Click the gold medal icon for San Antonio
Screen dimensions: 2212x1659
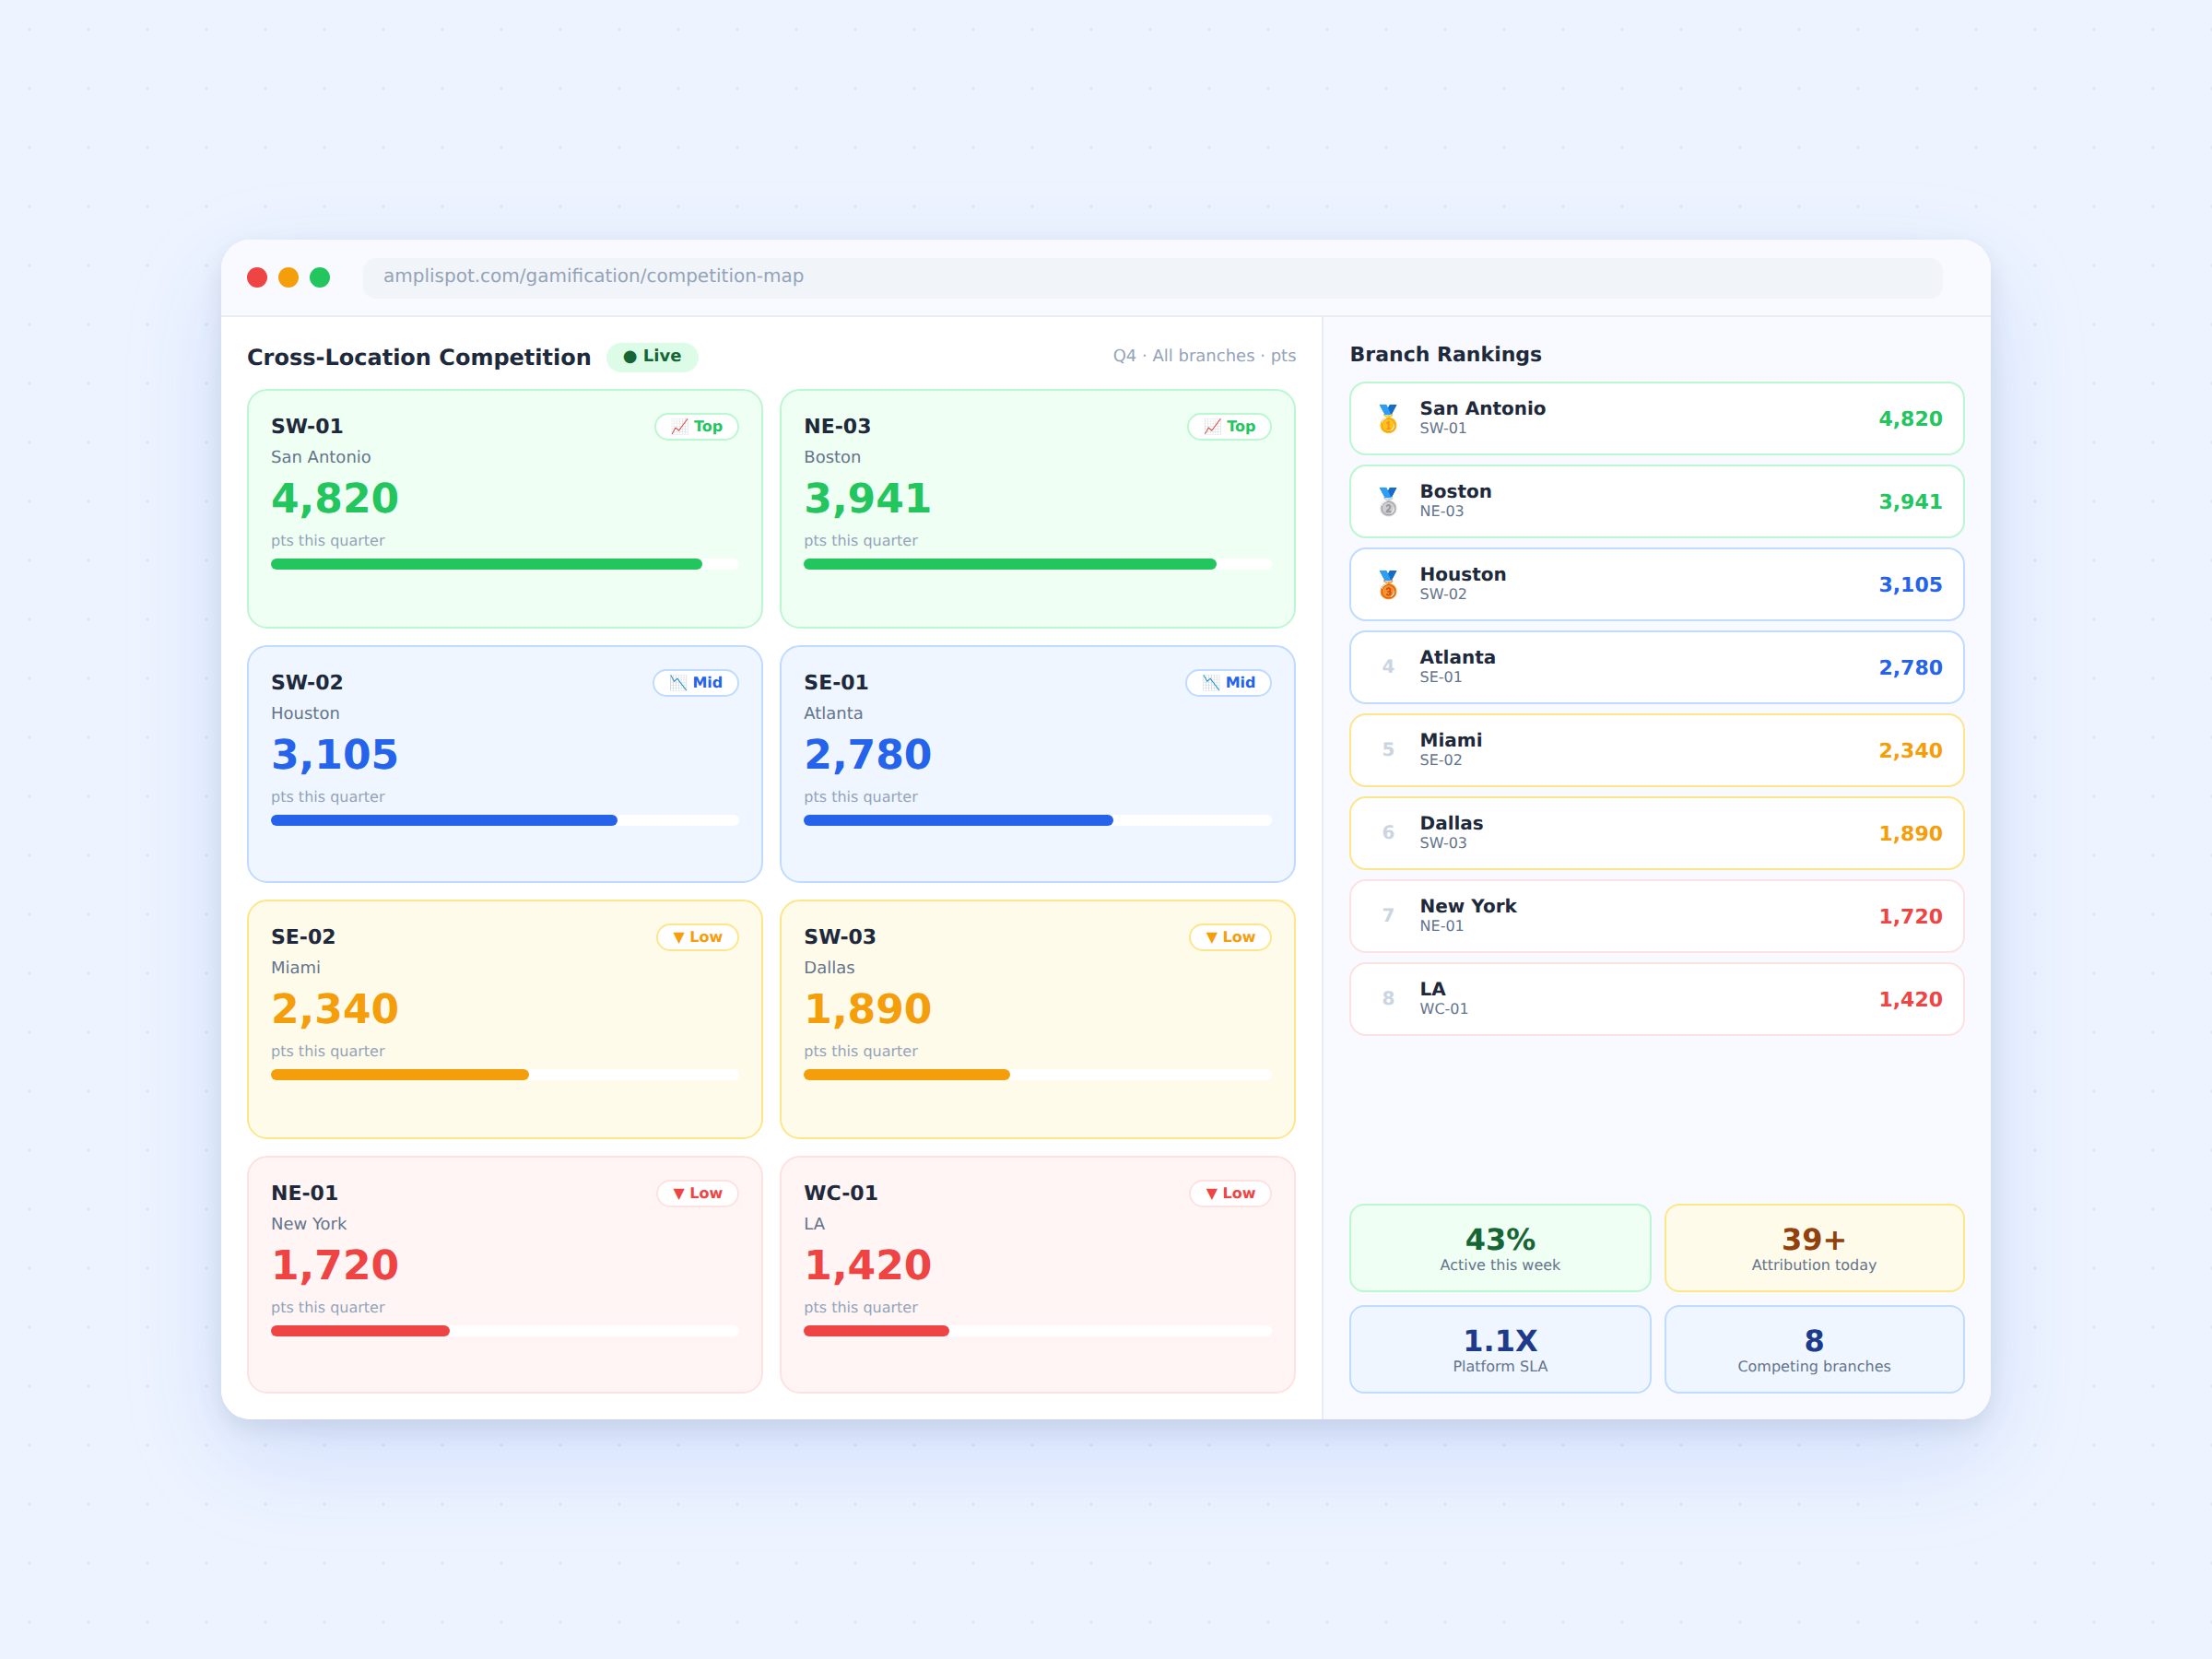click(x=1388, y=418)
